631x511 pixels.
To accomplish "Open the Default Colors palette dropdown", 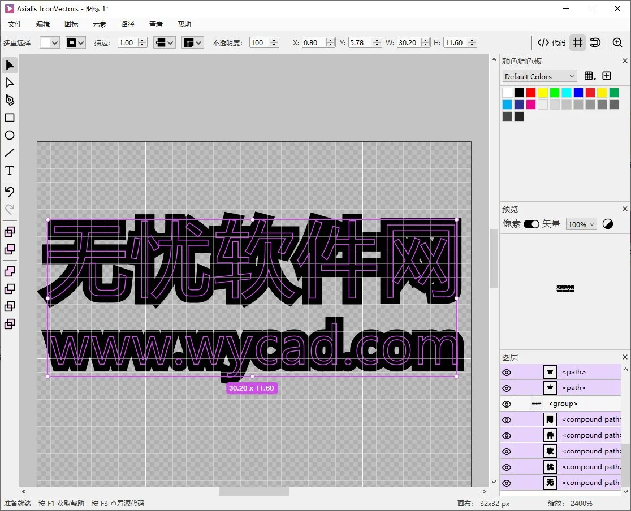I will 539,76.
